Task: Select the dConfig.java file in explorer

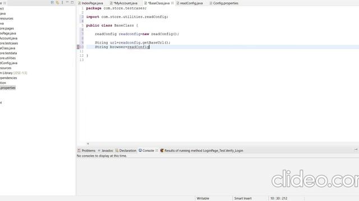Action: pos(9,63)
